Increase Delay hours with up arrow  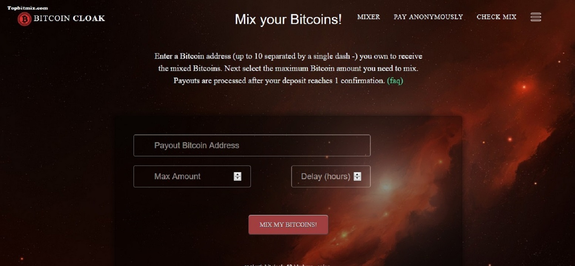357,174
